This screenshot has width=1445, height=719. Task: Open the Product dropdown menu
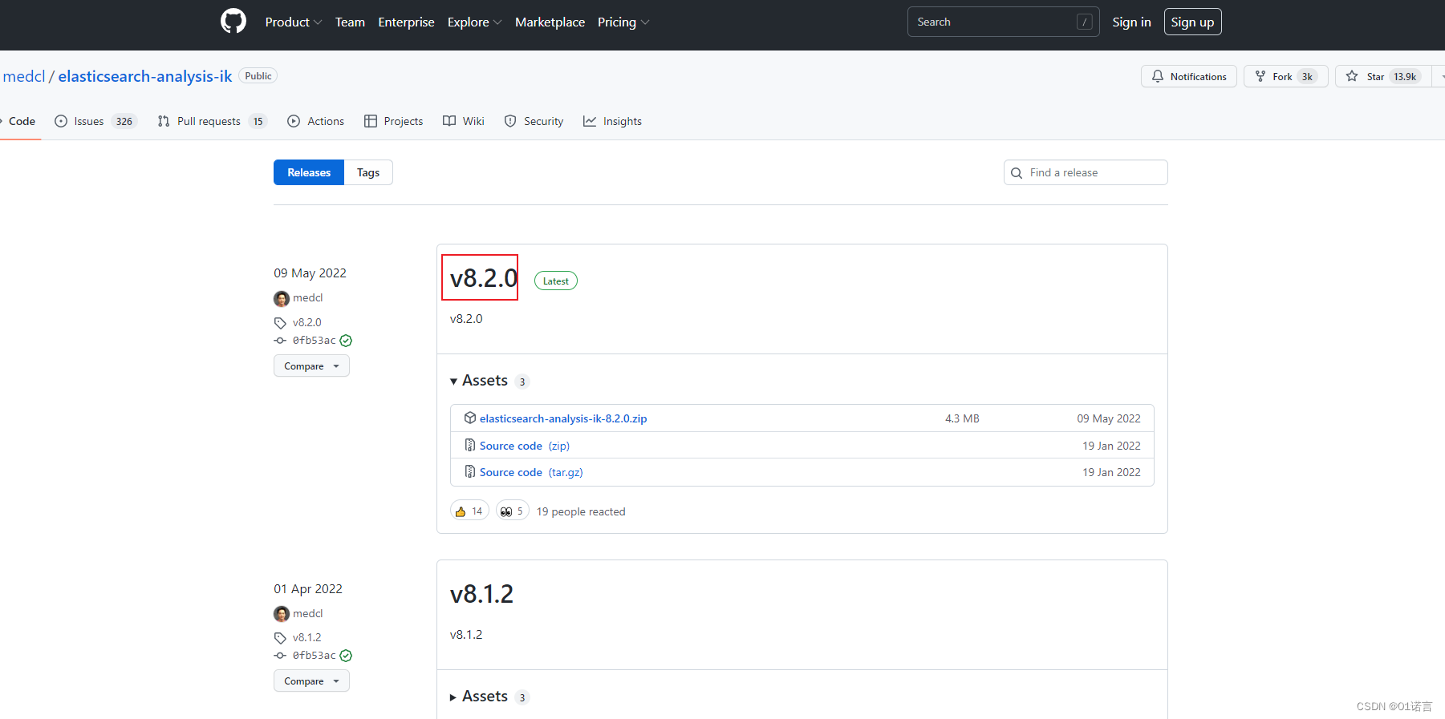294,22
